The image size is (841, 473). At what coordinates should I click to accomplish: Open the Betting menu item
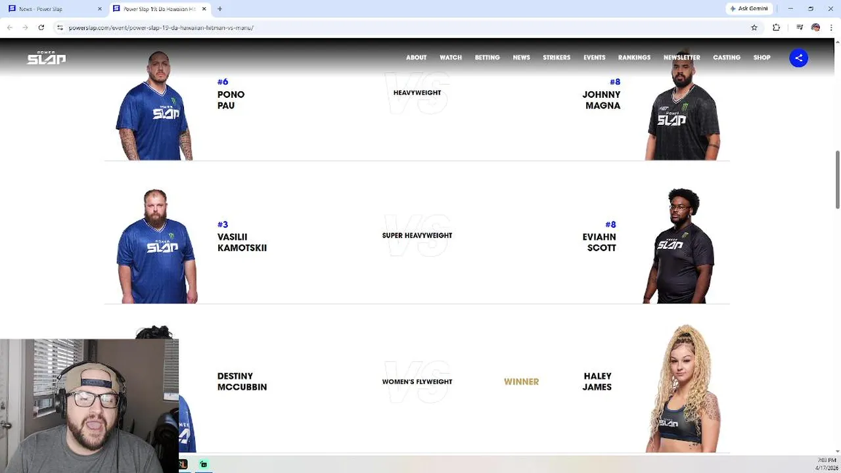(487, 58)
